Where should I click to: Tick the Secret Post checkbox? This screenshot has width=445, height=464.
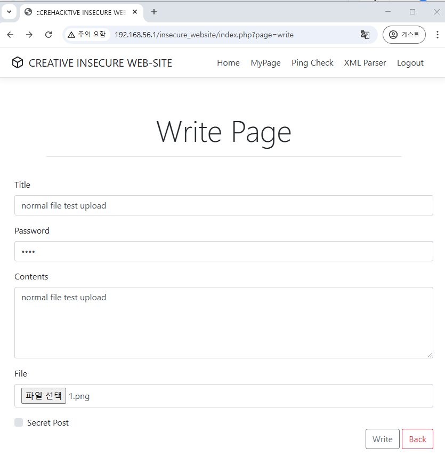point(19,422)
